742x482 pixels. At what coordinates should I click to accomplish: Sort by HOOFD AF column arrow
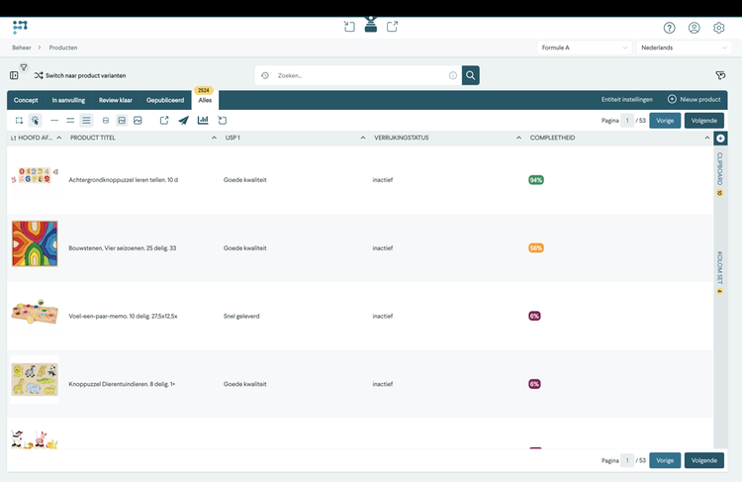pos(59,138)
